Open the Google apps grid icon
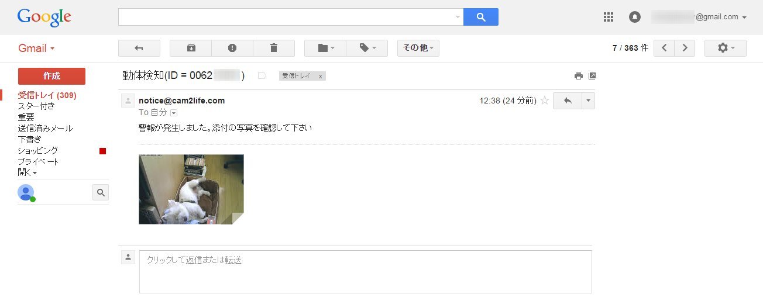This screenshot has height=301, width=763. 609,17
